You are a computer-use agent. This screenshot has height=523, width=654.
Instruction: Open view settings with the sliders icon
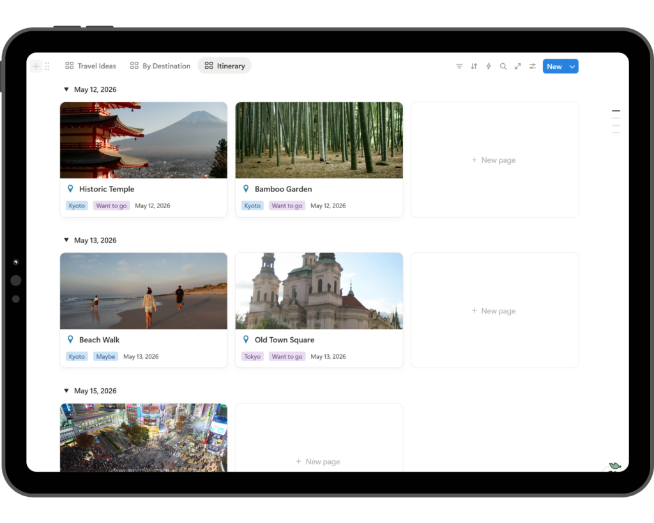(532, 66)
